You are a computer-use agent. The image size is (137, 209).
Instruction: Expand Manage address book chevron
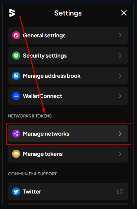[120, 76]
